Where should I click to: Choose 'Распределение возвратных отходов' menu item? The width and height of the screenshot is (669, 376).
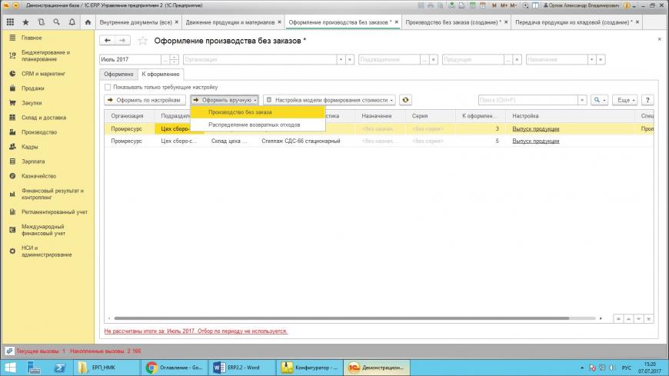coord(255,124)
